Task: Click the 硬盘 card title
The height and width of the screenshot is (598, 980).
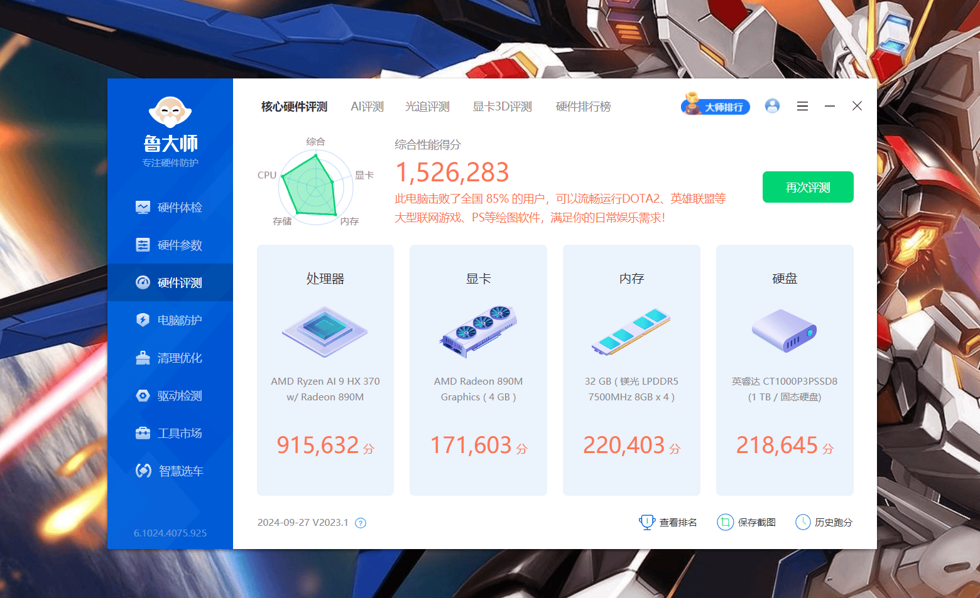Action: 785,279
